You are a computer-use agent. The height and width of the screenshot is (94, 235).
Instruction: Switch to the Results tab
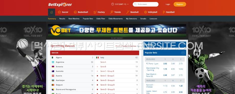62,19
